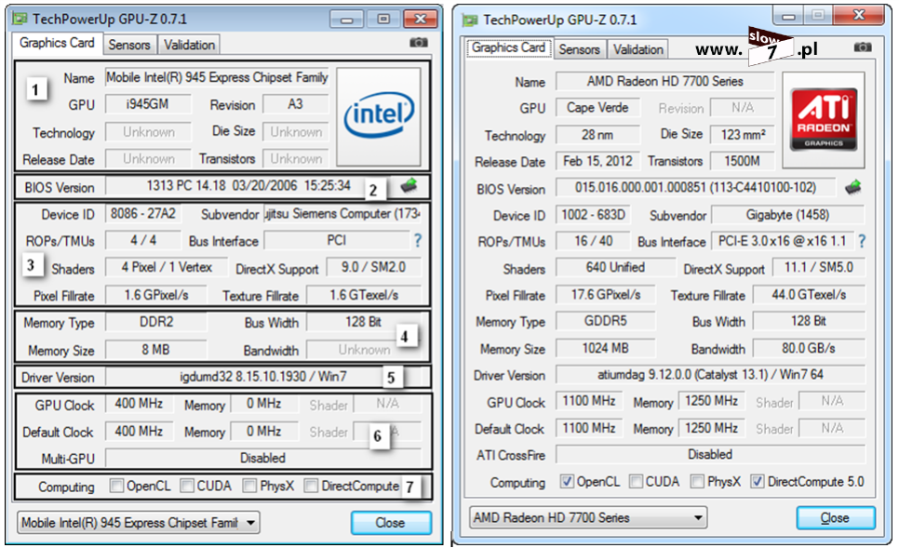Minimize the Intel GPU-Z window

[x=347, y=20]
